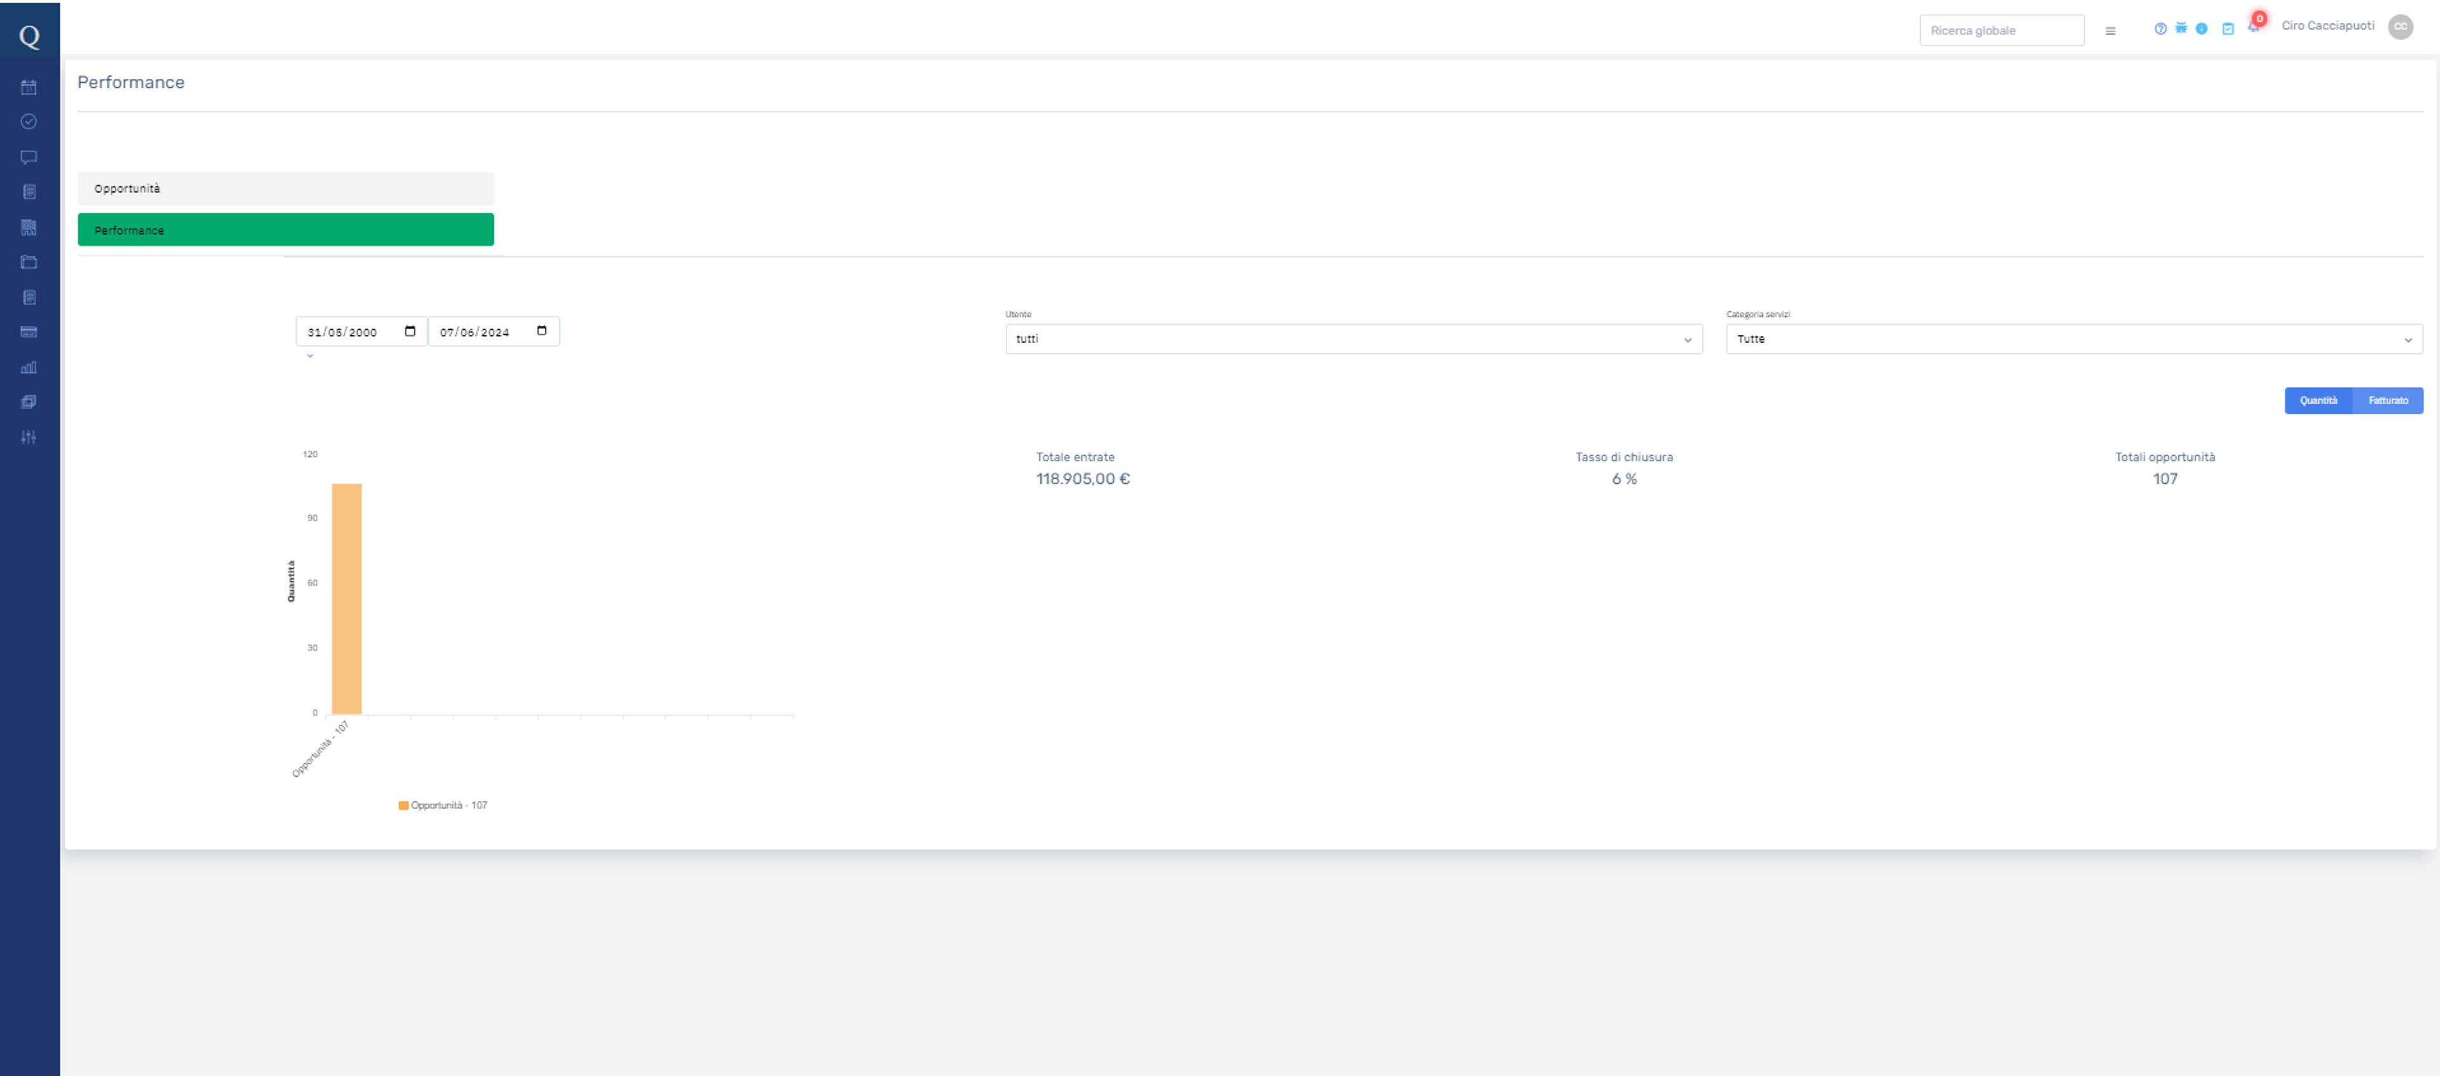Click the Performance page heading

pos(131,83)
